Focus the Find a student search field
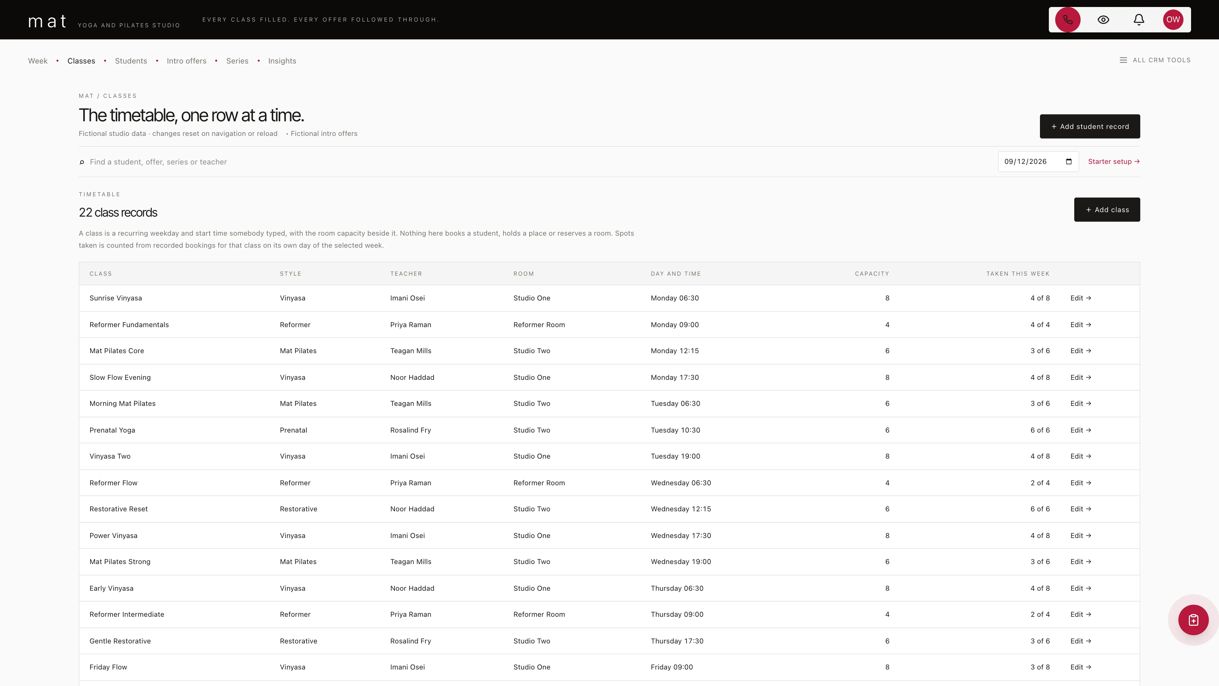 point(539,162)
